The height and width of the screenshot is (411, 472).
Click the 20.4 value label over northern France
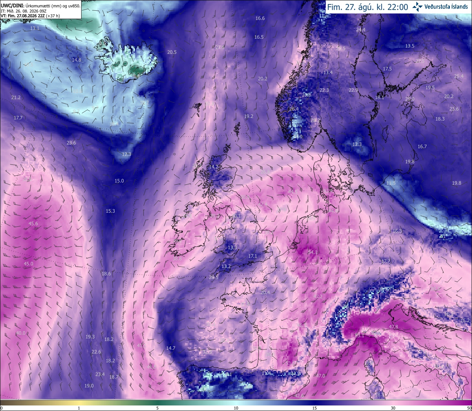[265, 292]
